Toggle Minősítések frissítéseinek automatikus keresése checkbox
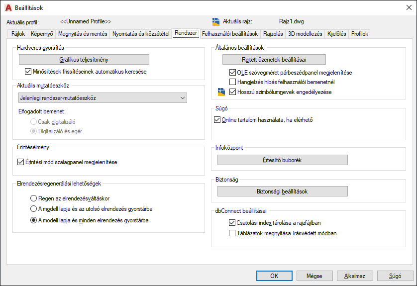 coord(28,72)
